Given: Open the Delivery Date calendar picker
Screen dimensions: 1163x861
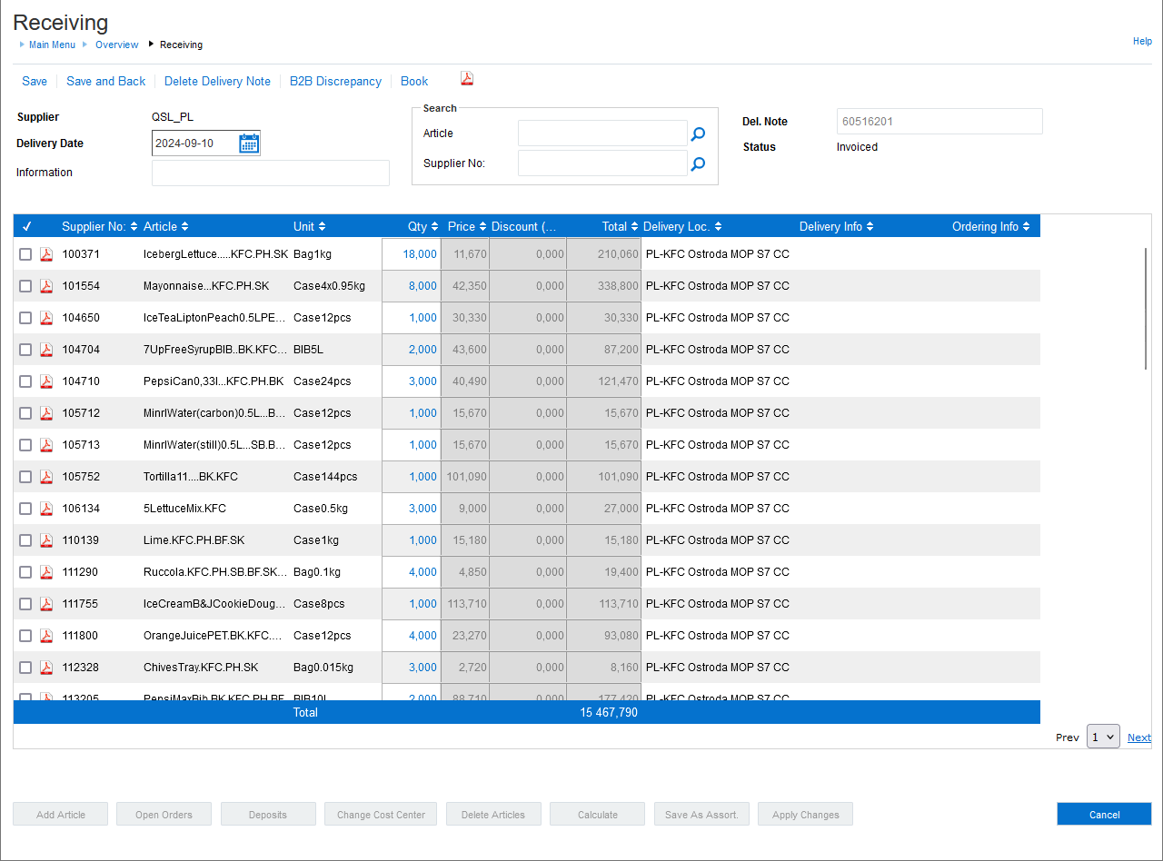Looking at the screenshot, I should point(249,143).
